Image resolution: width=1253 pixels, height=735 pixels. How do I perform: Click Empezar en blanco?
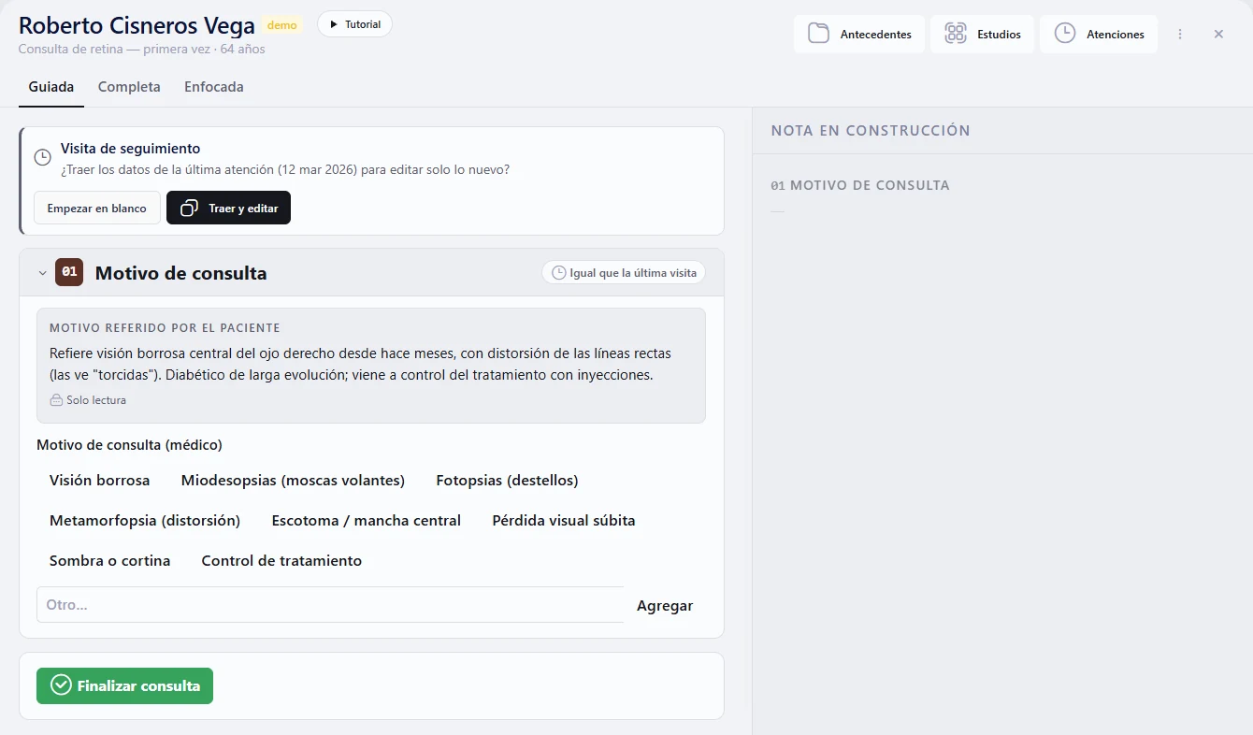97,208
